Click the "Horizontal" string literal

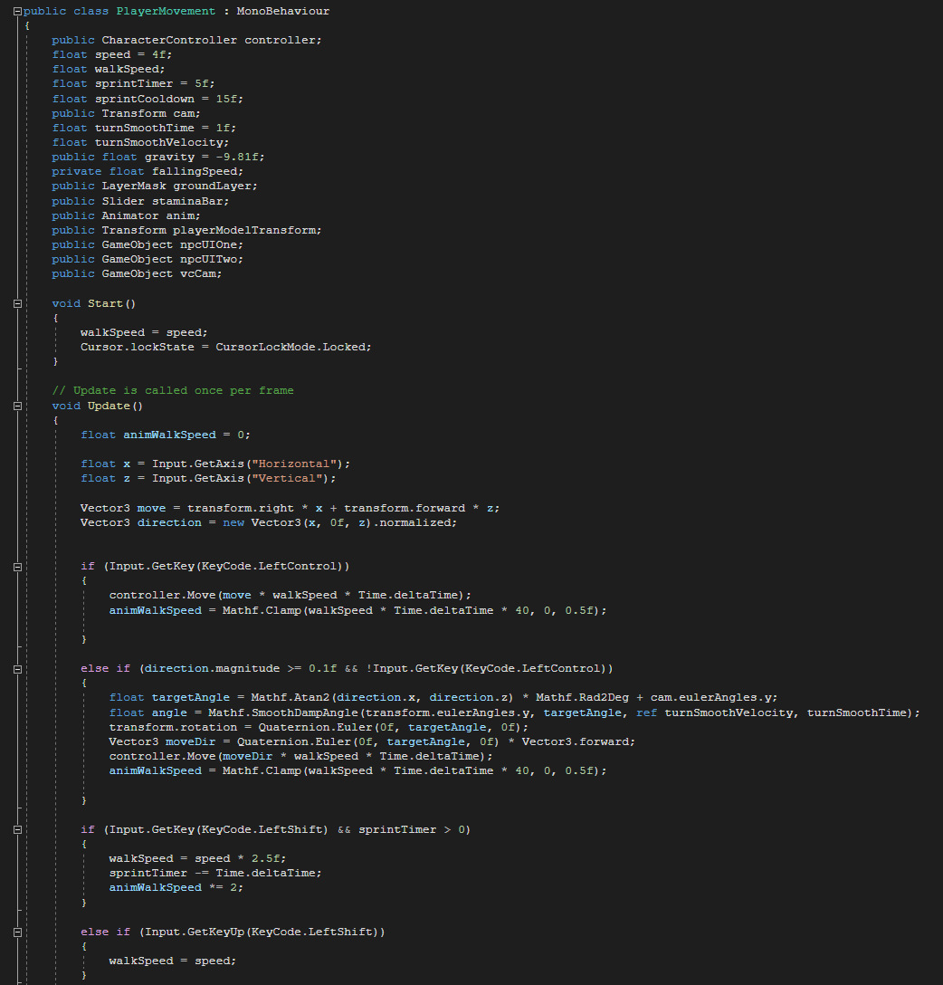294,464
